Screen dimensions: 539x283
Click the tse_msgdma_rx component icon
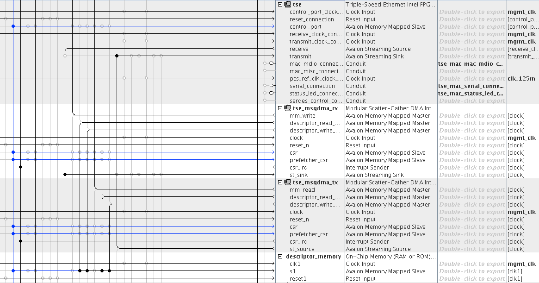tap(287, 108)
